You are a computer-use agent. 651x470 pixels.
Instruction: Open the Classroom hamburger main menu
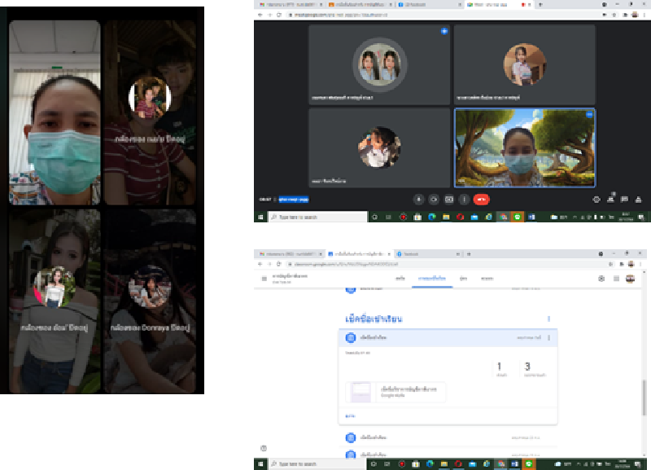tap(264, 279)
